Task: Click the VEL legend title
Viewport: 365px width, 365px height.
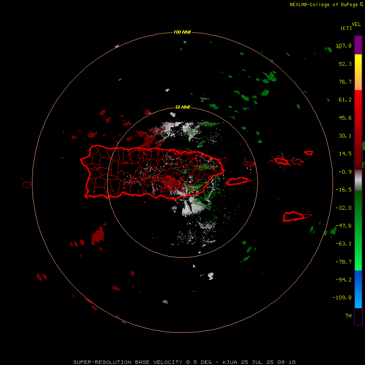Action: (x=356, y=24)
